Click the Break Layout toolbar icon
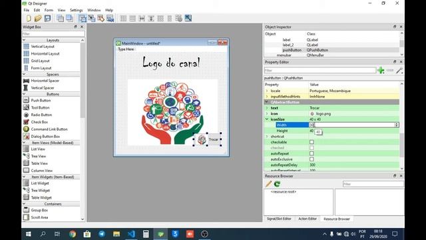 coord(178,18)
